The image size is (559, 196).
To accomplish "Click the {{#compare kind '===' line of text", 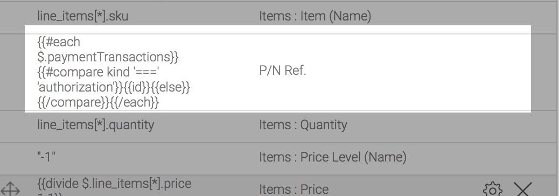I will (98, 72).
